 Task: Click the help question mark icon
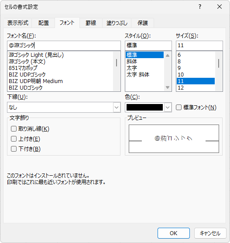pos(200,7)
